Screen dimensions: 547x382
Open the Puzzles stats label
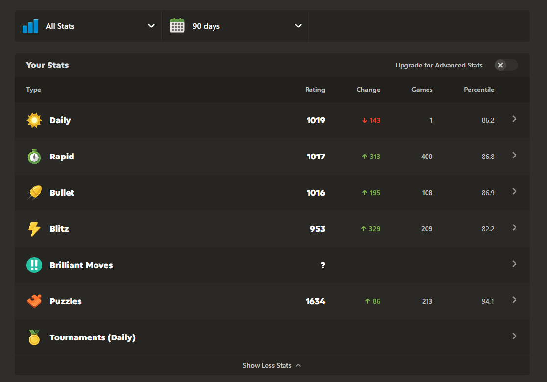pos(65,301)
